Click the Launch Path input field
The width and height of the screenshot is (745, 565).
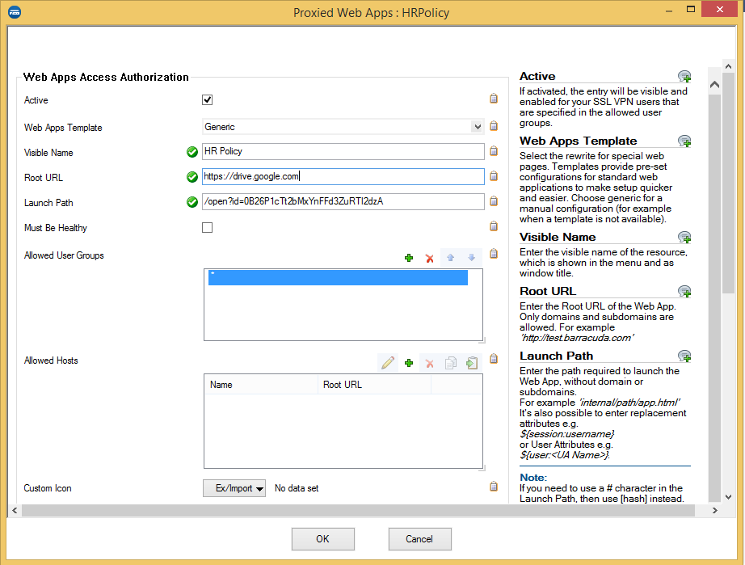point(343,201)
